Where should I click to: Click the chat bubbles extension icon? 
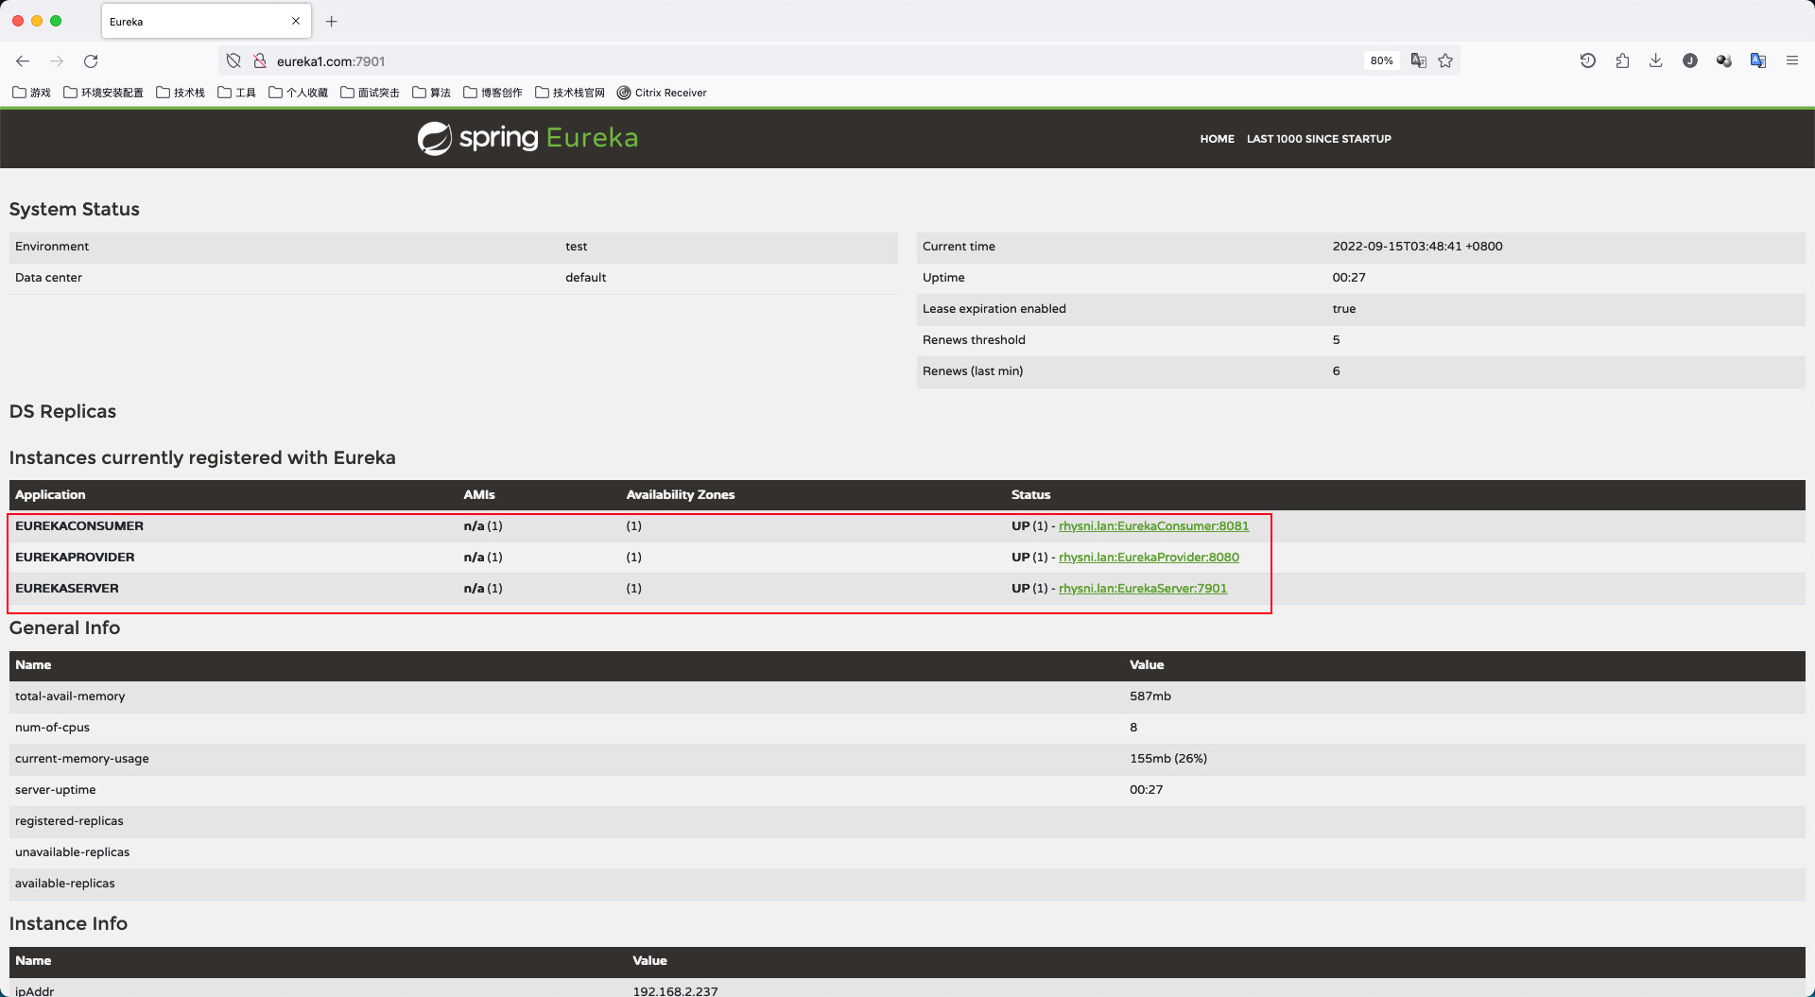point(1724,60)
